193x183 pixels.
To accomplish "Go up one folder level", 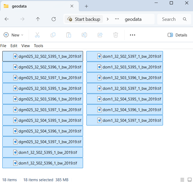I will (x=38, y=19).
